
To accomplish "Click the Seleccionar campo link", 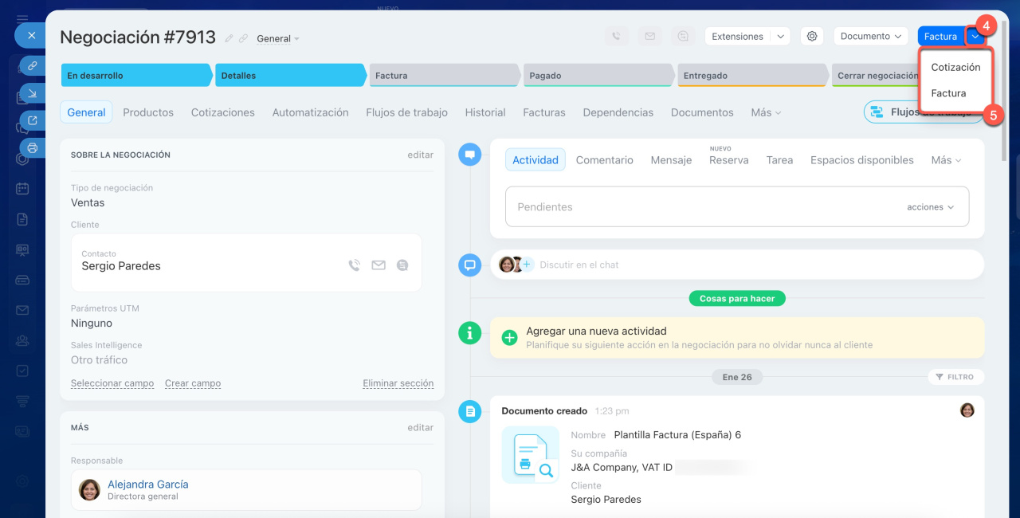I will pyautogui.click(x=112, y=383).
